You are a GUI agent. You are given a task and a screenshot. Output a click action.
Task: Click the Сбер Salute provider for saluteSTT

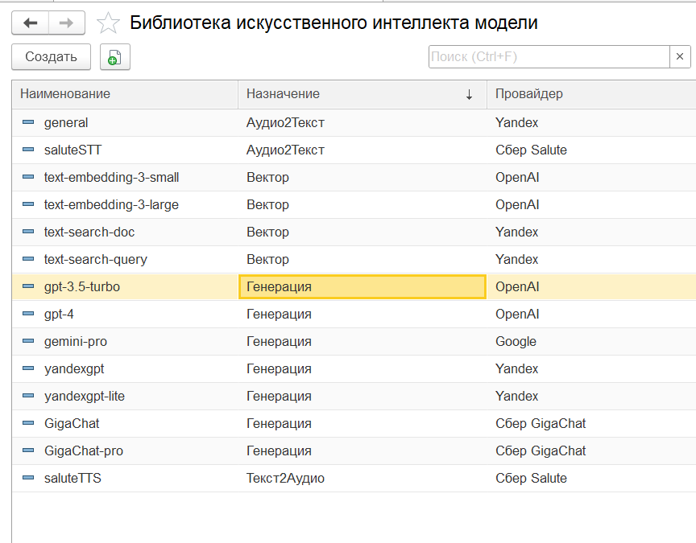click(531, 150)
